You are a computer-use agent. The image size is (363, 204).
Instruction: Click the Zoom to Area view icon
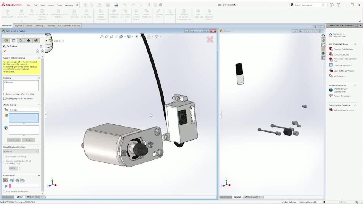[107, 37]
